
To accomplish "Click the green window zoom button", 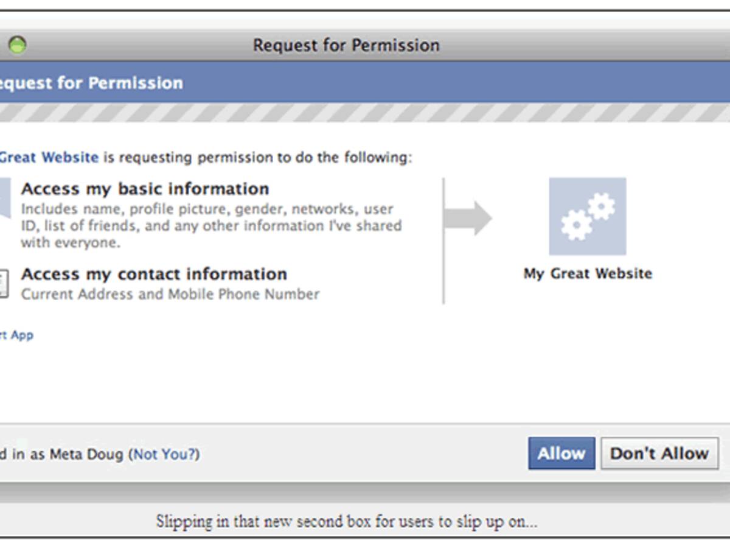I will click(x=17, y=44).
